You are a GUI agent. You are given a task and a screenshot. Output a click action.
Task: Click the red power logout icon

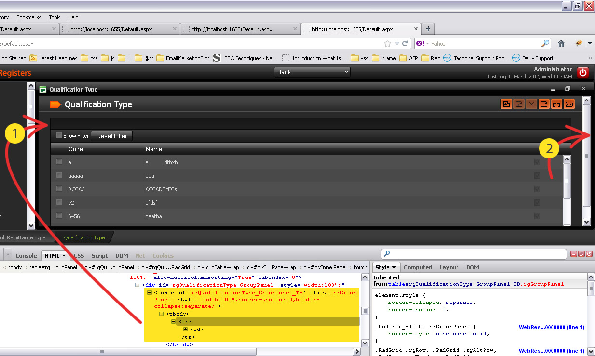coord(583,73)
